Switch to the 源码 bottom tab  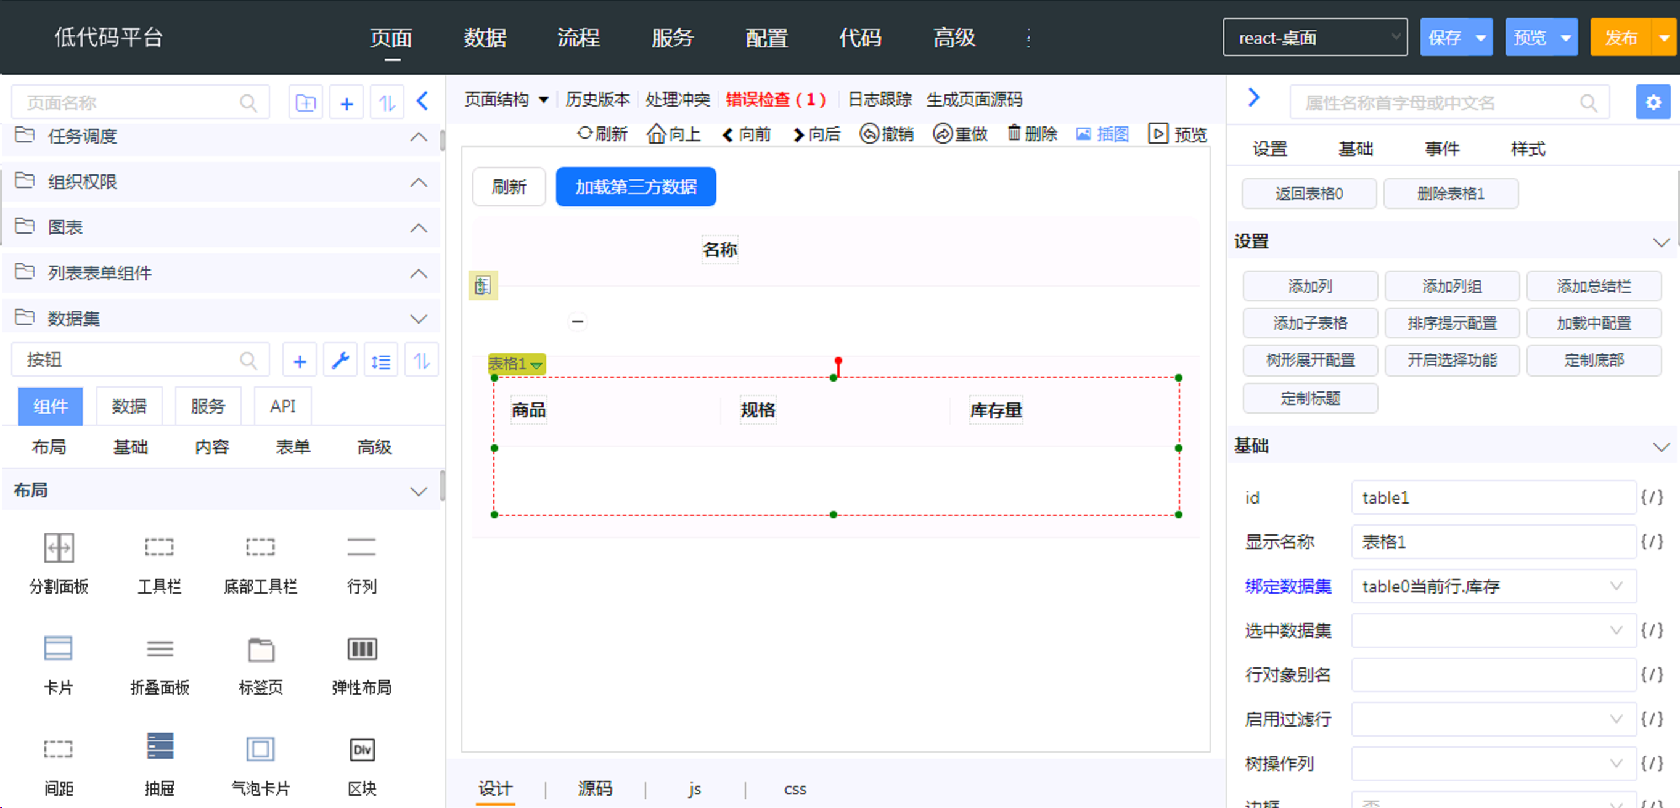(x=595, y=788)
